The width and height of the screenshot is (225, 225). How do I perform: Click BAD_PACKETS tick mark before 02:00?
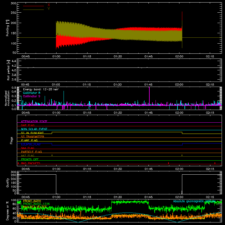pos(168,163)
